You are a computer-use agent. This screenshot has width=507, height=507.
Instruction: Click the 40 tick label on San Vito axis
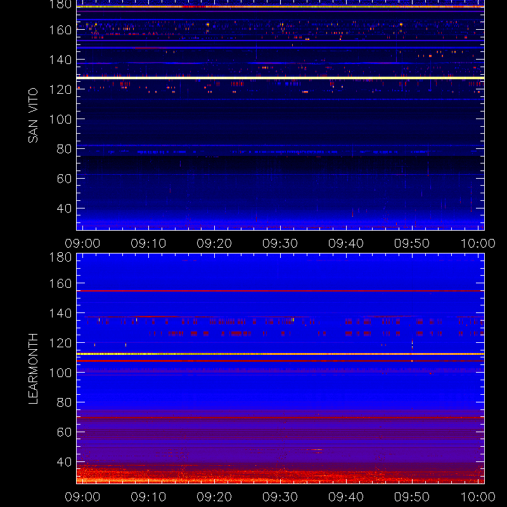pos(64,209)
